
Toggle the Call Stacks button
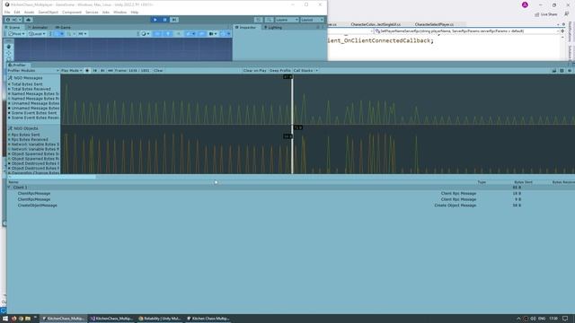[x=304, y=70]
